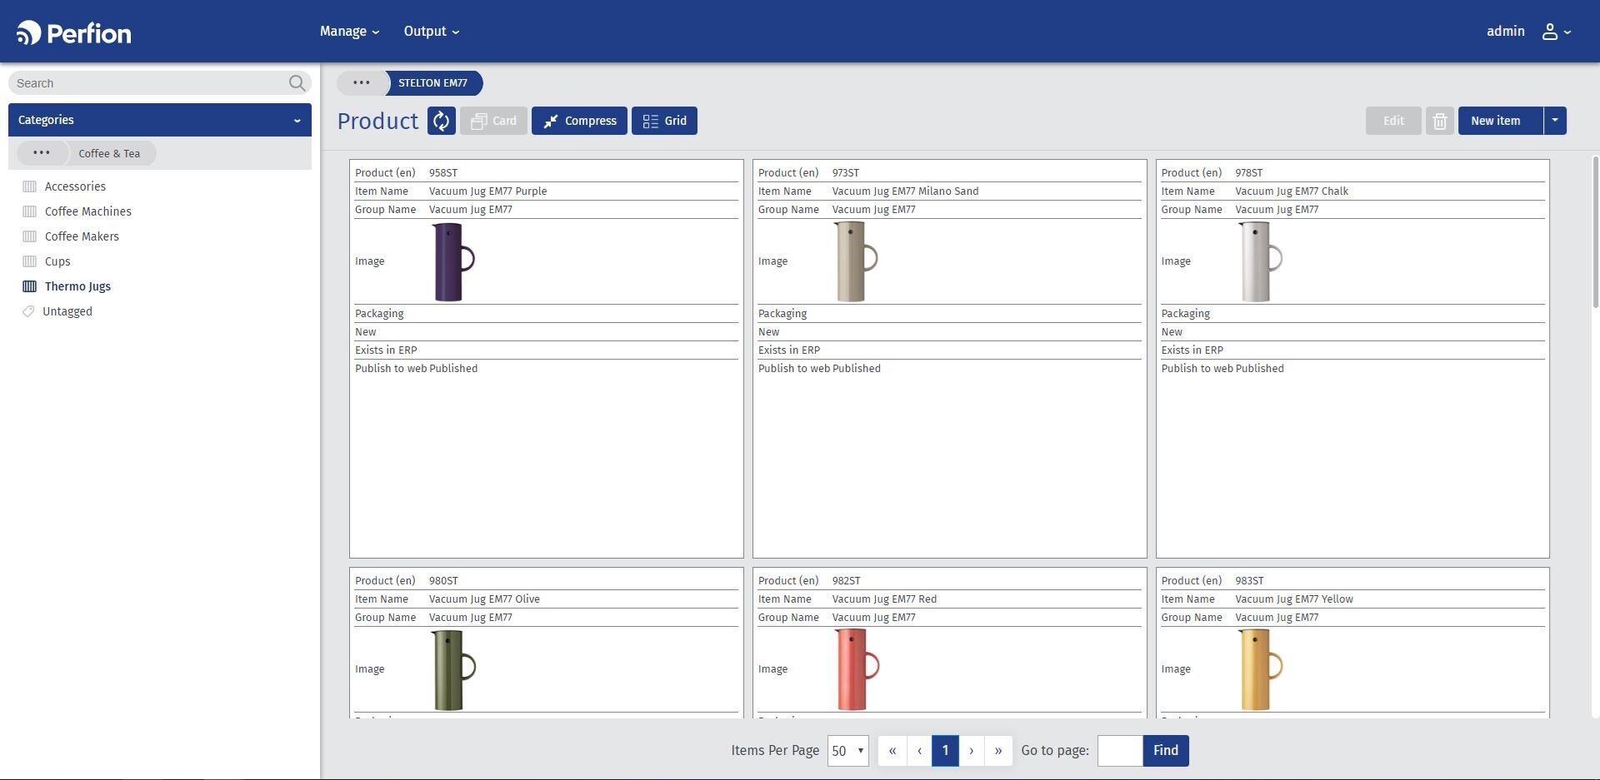Click the Product heading
Screen dimensions: 1600x780
(377, 121)
